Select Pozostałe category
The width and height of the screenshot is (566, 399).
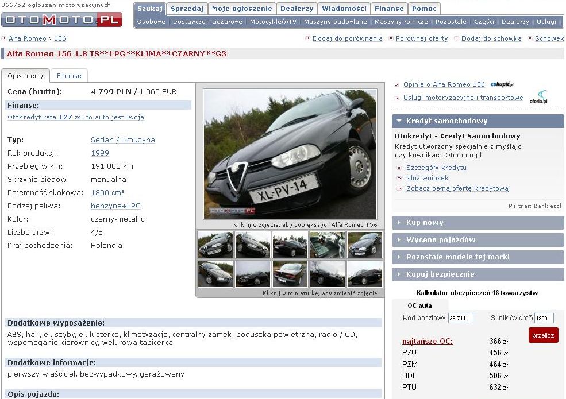click(x=451, y=22)
